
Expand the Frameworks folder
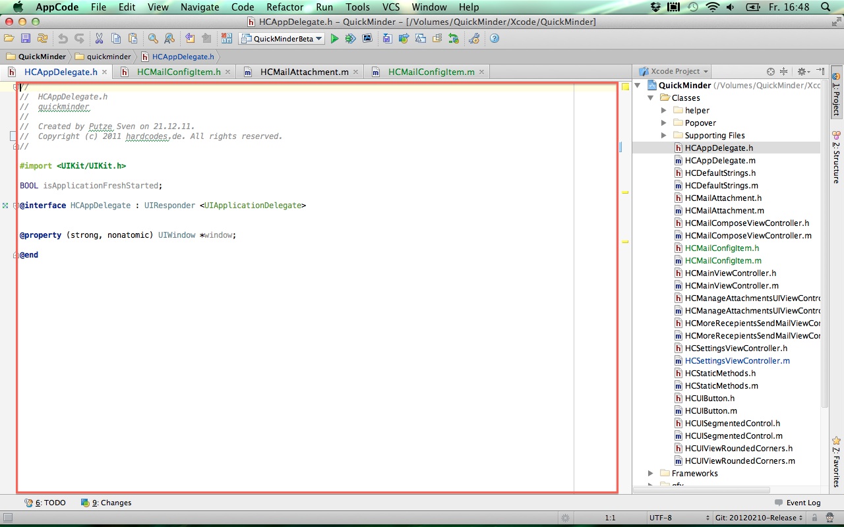(x=651, y=474)
